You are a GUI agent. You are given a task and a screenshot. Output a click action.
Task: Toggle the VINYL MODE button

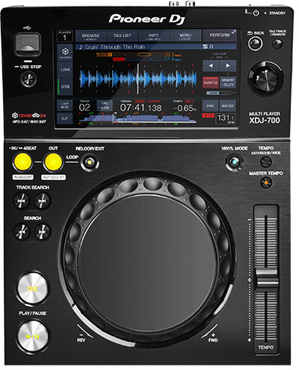[x=234, y=163]
